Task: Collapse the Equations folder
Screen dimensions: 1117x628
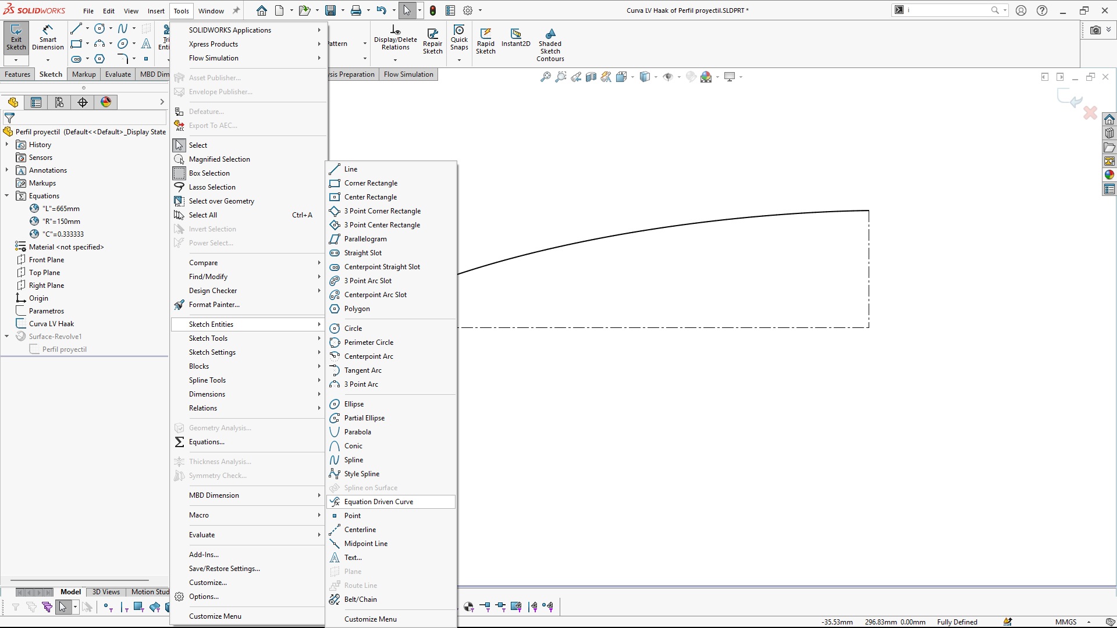Action: (x=7, y=196)
